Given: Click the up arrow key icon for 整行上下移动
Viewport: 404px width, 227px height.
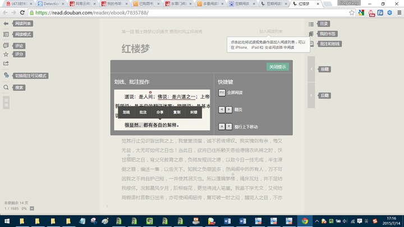Looking at the screenshot, I should pos(222,127).
